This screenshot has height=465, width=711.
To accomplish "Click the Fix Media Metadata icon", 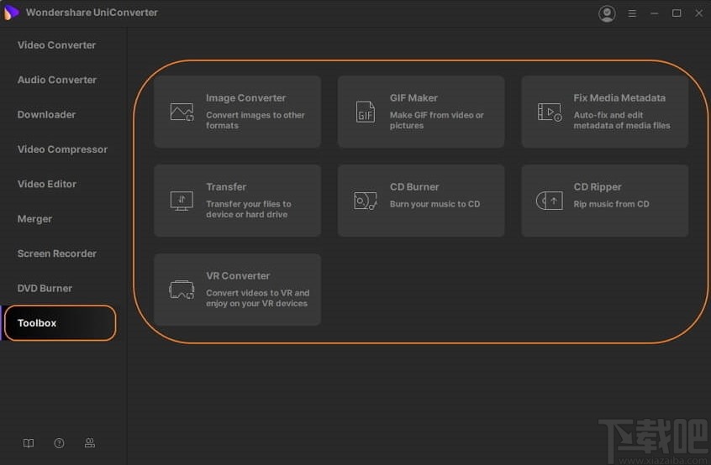I will [x=550, y=112].
